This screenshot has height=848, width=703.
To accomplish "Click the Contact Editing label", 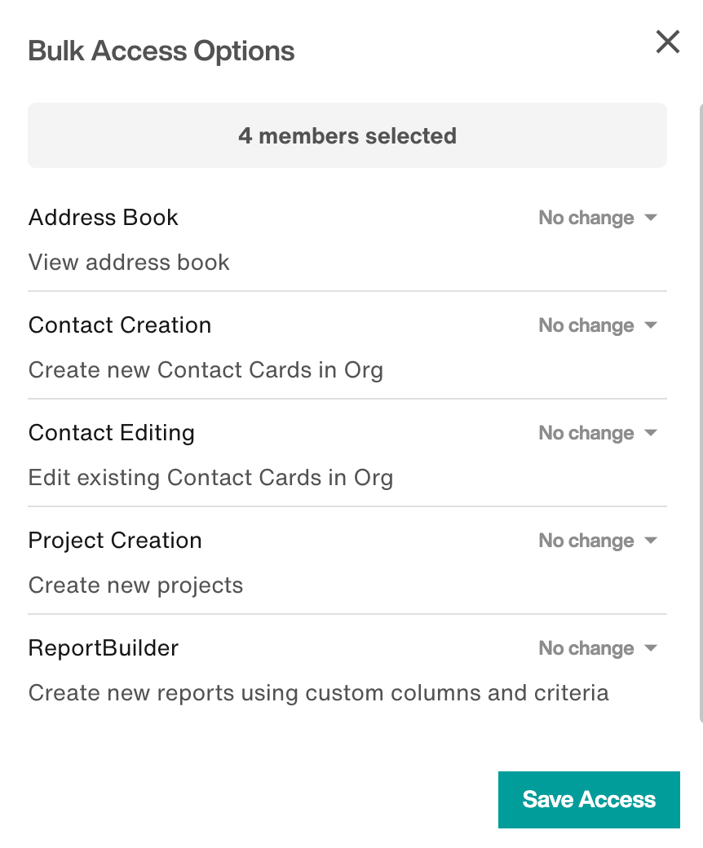I will 112,433.
